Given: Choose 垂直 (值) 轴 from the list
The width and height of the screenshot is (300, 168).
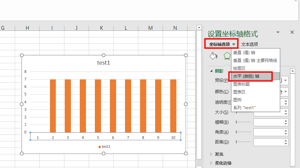Looking at the screenshot, I should click(x=255, y=53).
